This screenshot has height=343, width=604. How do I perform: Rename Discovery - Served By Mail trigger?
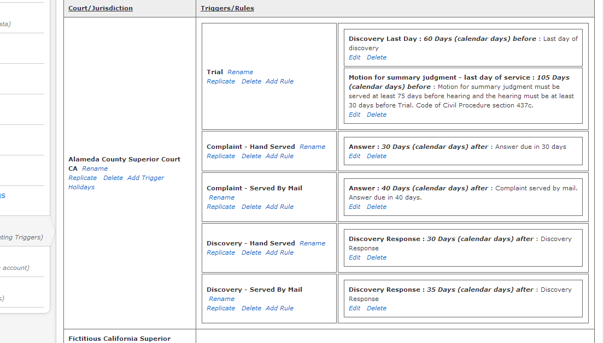pyautogui.click(x=221, y=299)
